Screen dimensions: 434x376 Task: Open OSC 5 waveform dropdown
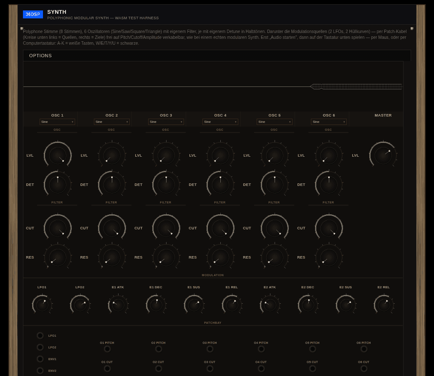274,122
